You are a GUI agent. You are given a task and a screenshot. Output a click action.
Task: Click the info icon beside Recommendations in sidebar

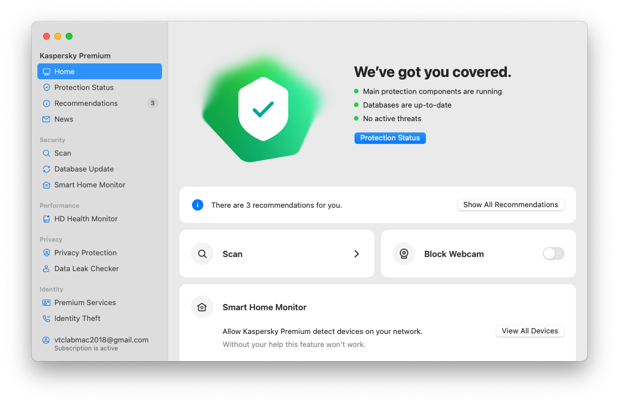click(46, 104)
